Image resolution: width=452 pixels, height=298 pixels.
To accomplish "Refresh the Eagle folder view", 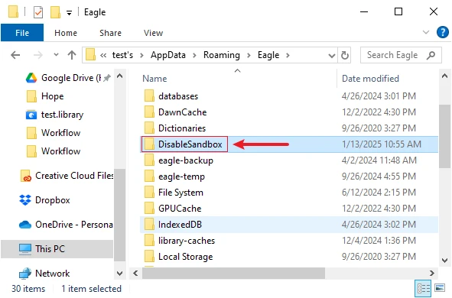I will tap(345, 55).
